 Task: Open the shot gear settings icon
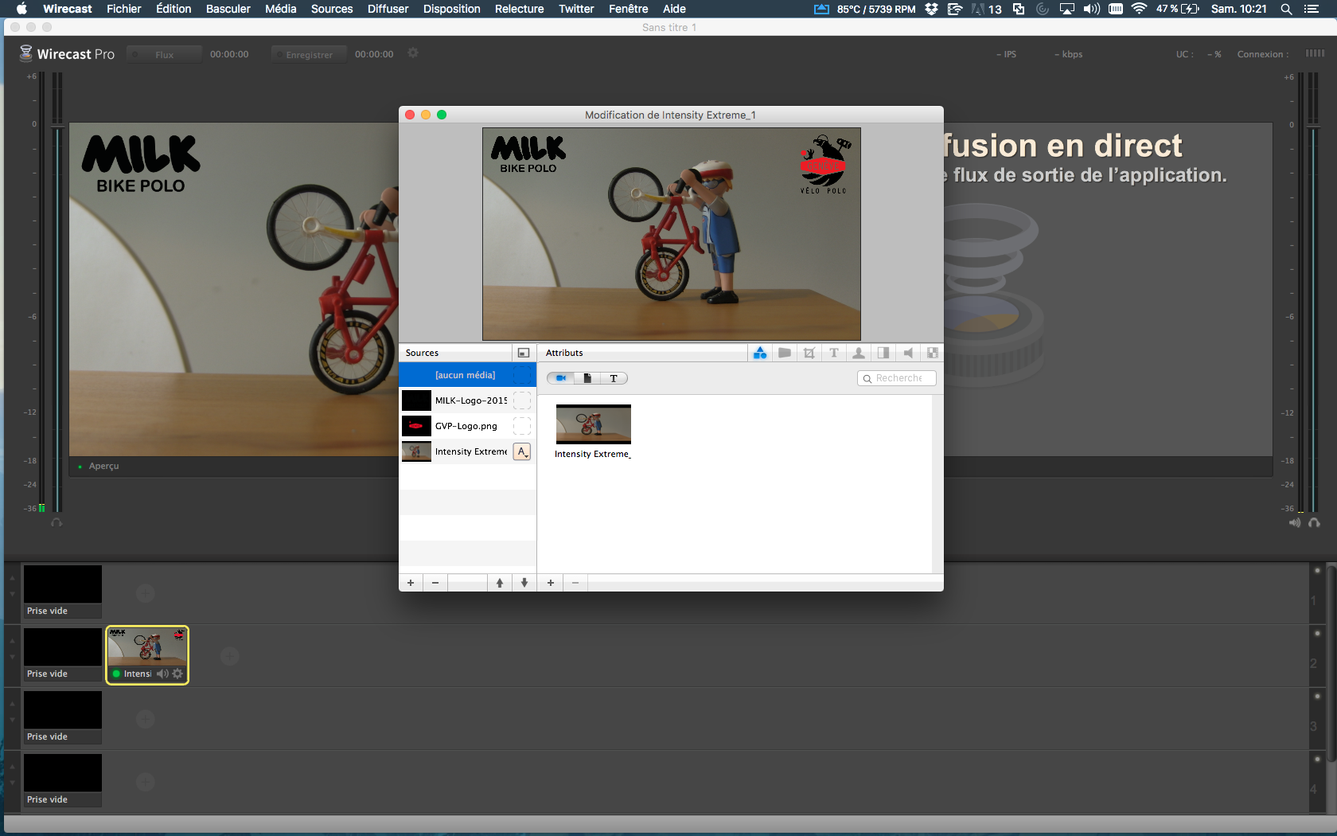pos(177,674)
